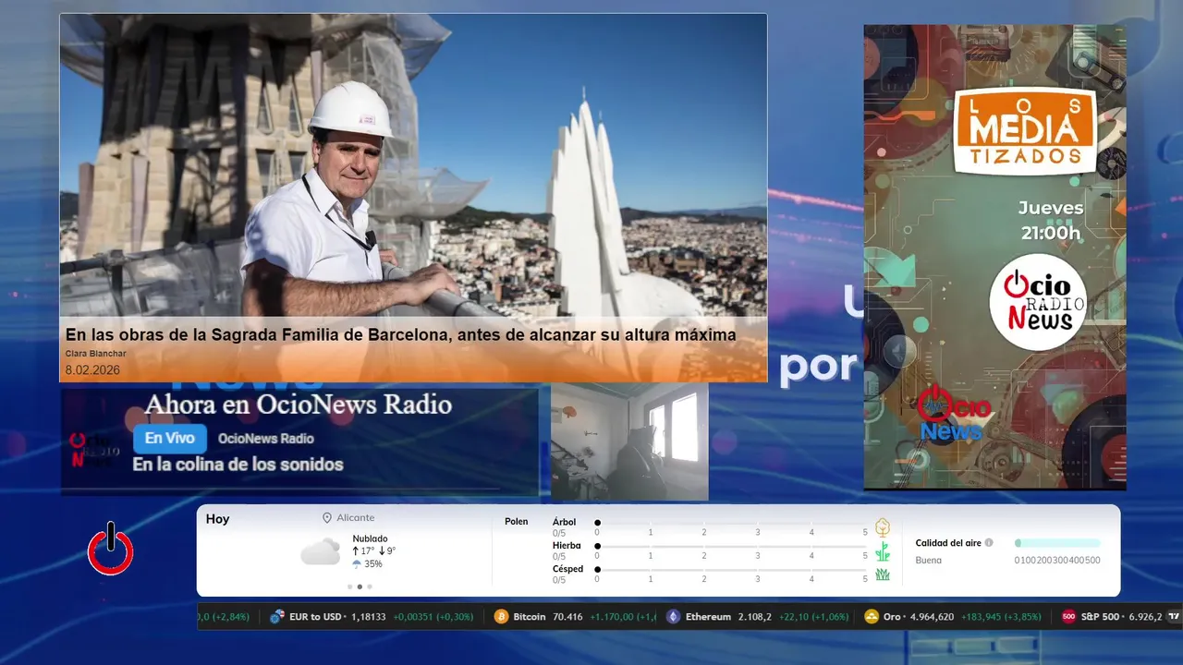Click the Hoy weather heading
Image resolution: width=1183 pixels, height=665 pixels.
(217, 519)
